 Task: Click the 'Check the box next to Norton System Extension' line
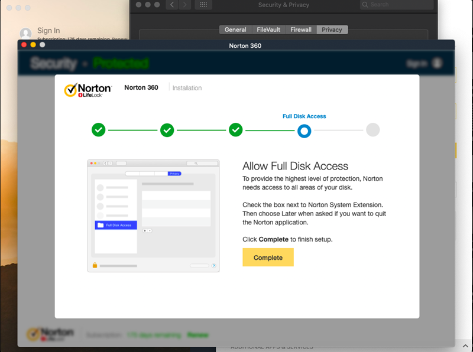click(x=313, y=205)
